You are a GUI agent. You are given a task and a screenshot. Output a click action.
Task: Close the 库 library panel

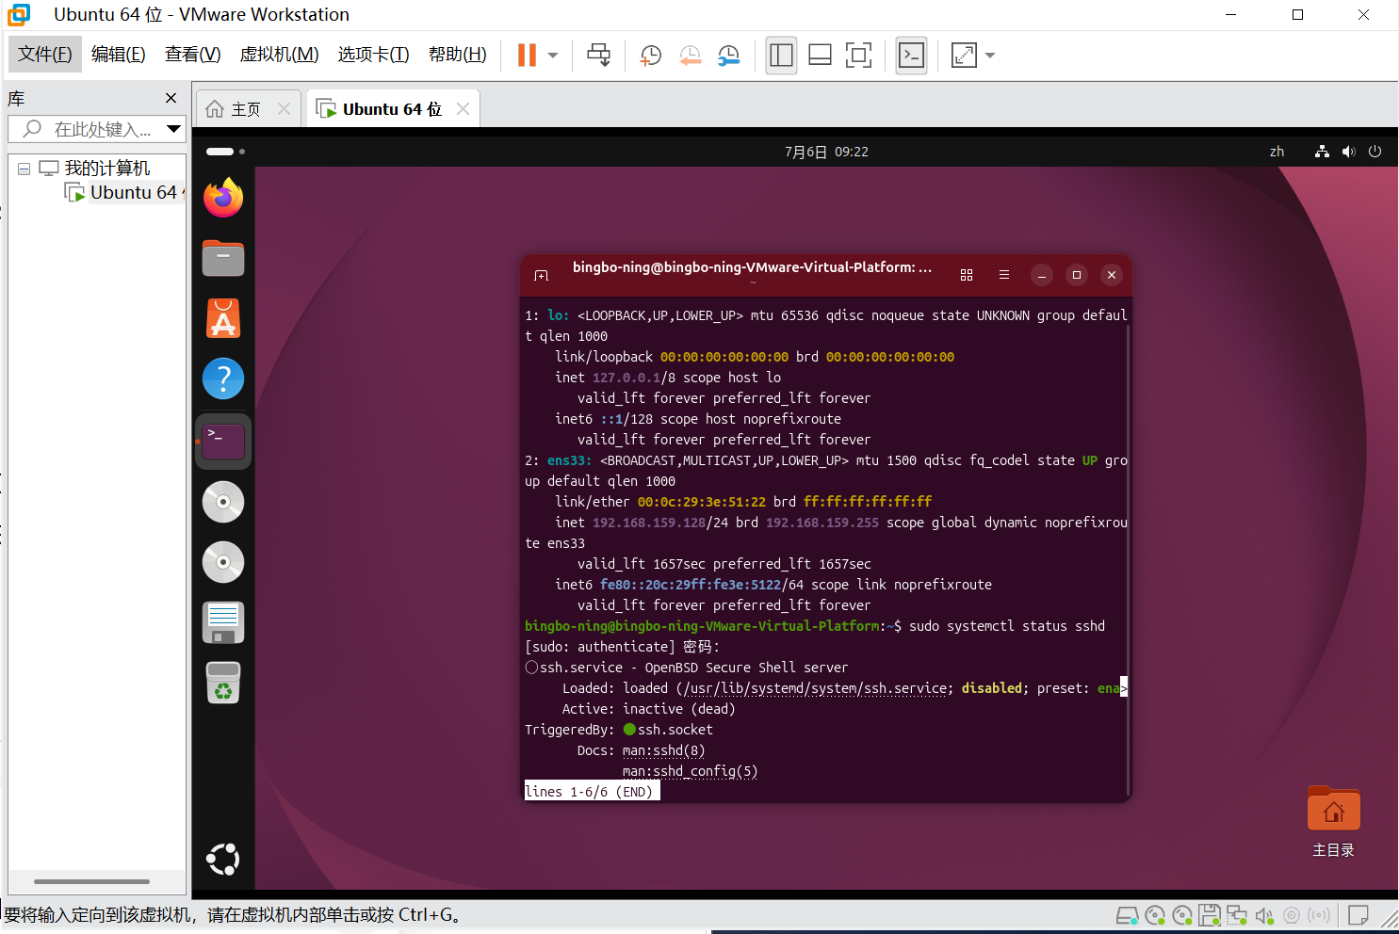tap(171, 98)
